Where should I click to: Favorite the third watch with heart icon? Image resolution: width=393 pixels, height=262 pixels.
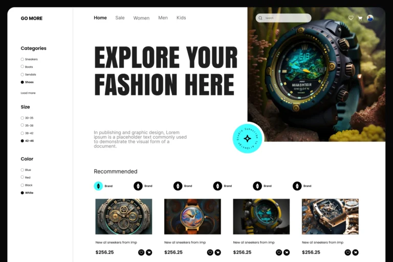pyautogui.click(x=279, y=252)
